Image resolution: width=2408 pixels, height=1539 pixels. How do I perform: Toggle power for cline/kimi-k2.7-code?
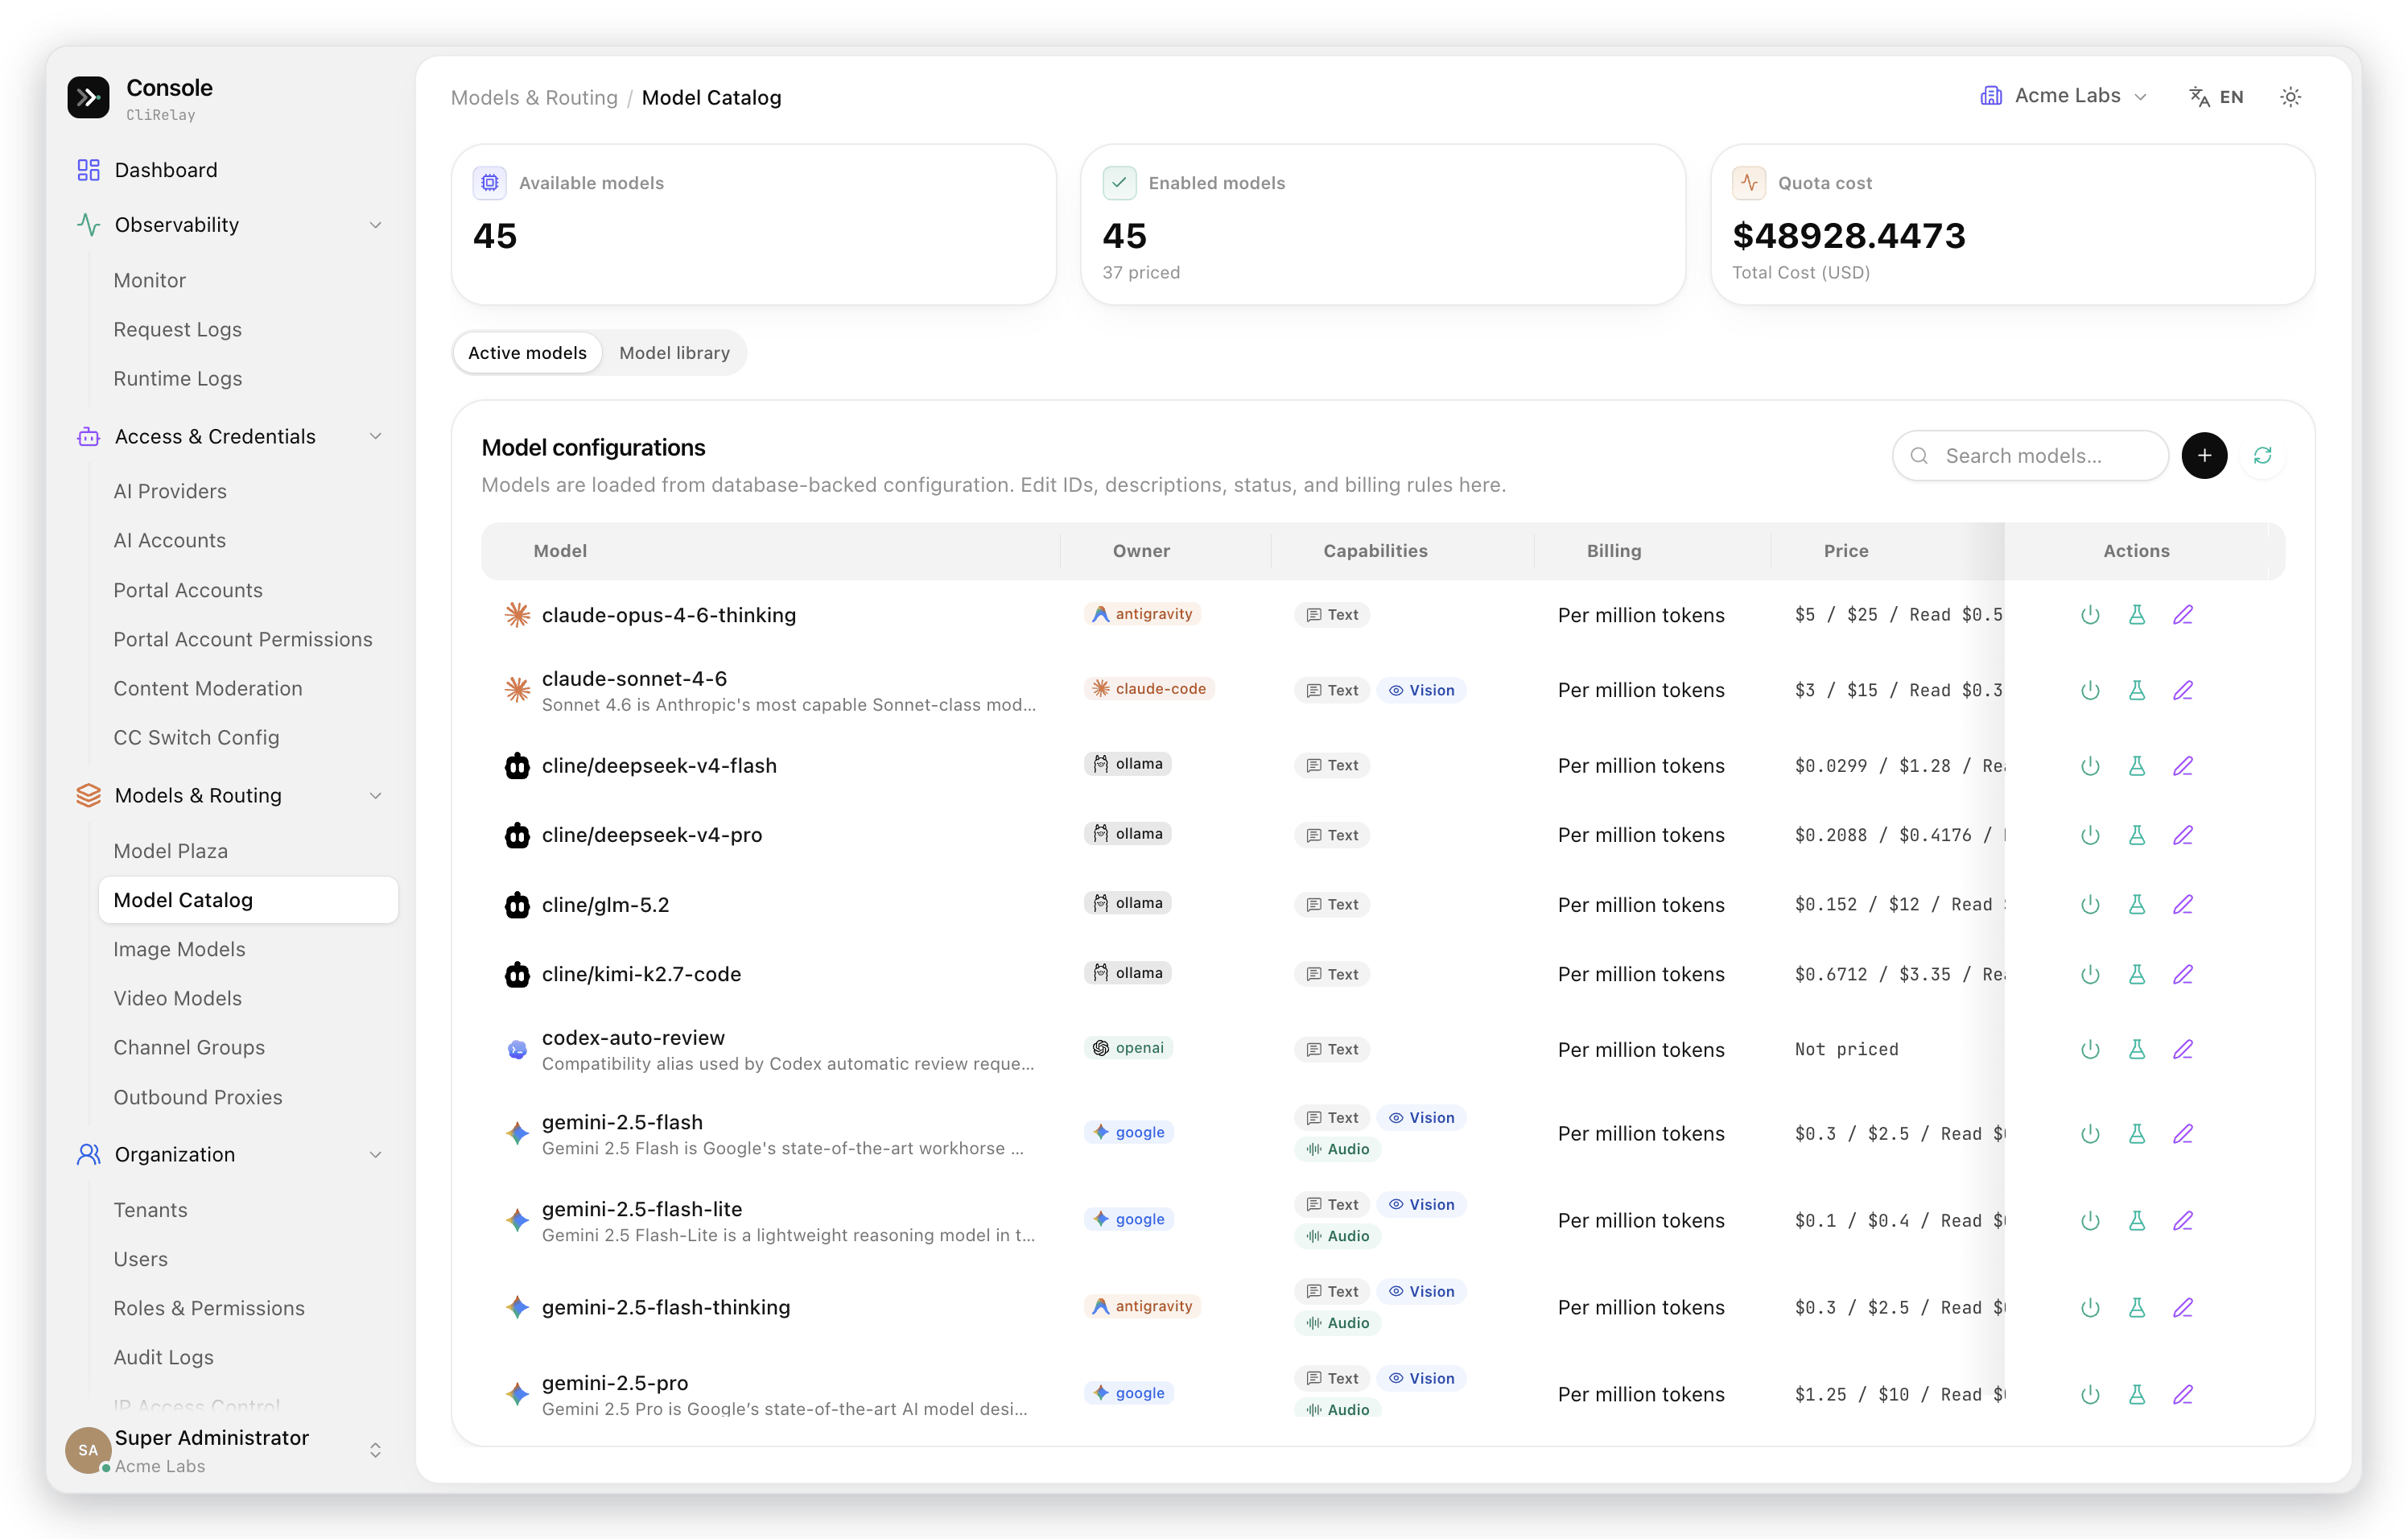pos(2089,974)
